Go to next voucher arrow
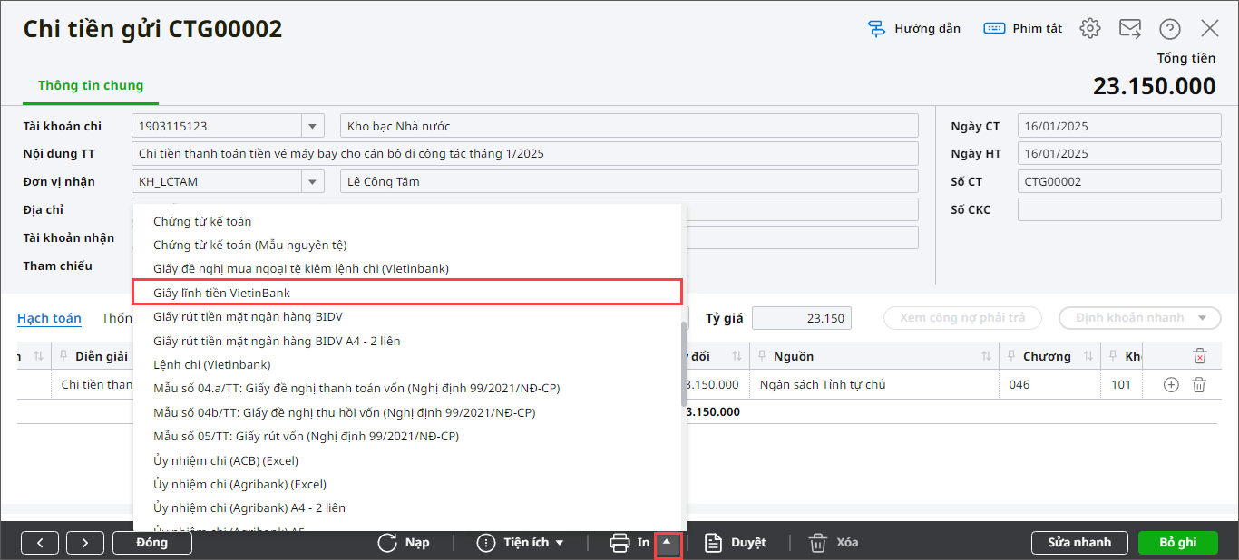 (x=84, y=543)
